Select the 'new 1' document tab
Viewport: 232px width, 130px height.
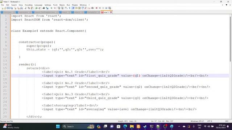click(x=106, y=12)
